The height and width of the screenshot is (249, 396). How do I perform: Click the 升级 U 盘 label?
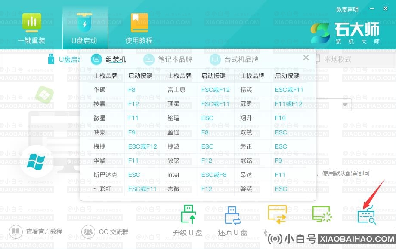(188, 233)
